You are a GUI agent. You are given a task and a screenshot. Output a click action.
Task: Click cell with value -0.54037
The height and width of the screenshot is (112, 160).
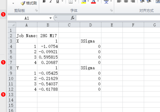click(x=48, y=84)
